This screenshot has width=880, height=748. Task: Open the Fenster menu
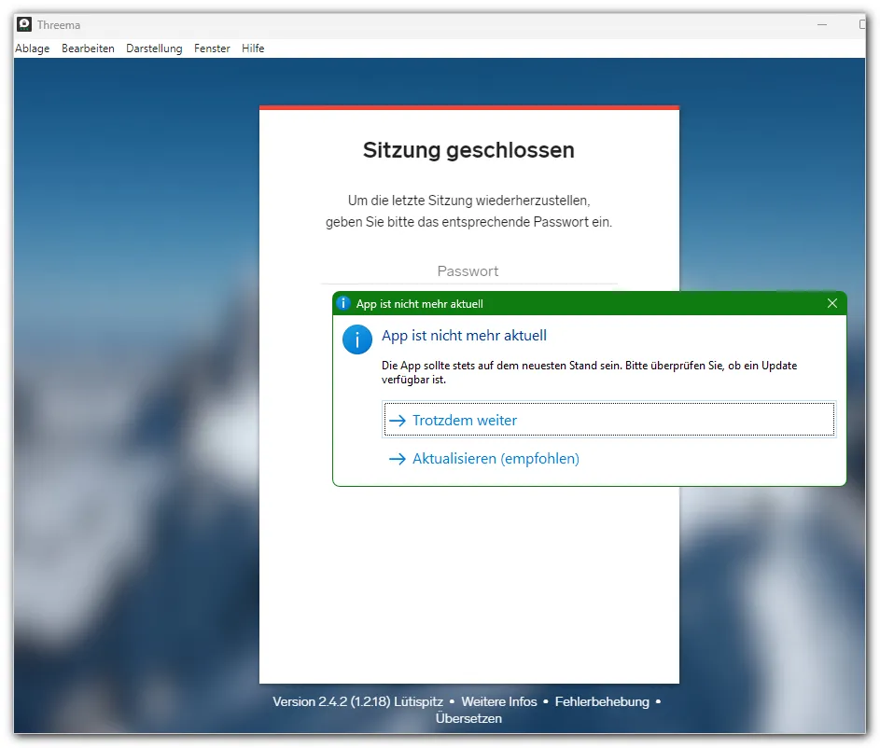pos(212,48)
